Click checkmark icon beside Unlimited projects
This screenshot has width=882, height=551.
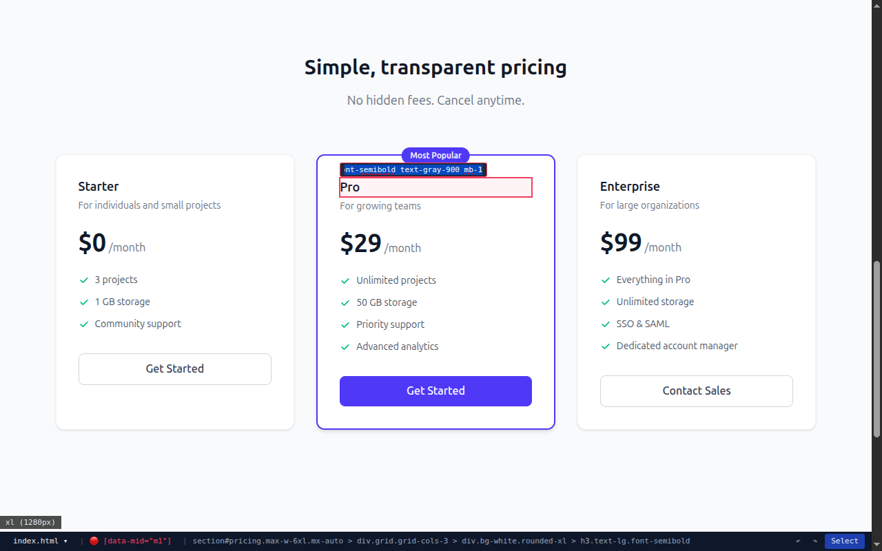(x=345, y=281)
